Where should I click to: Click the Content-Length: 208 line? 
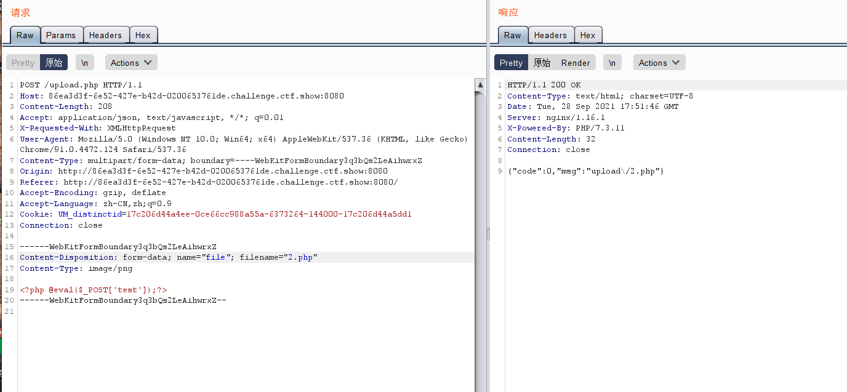coord(66,106)
